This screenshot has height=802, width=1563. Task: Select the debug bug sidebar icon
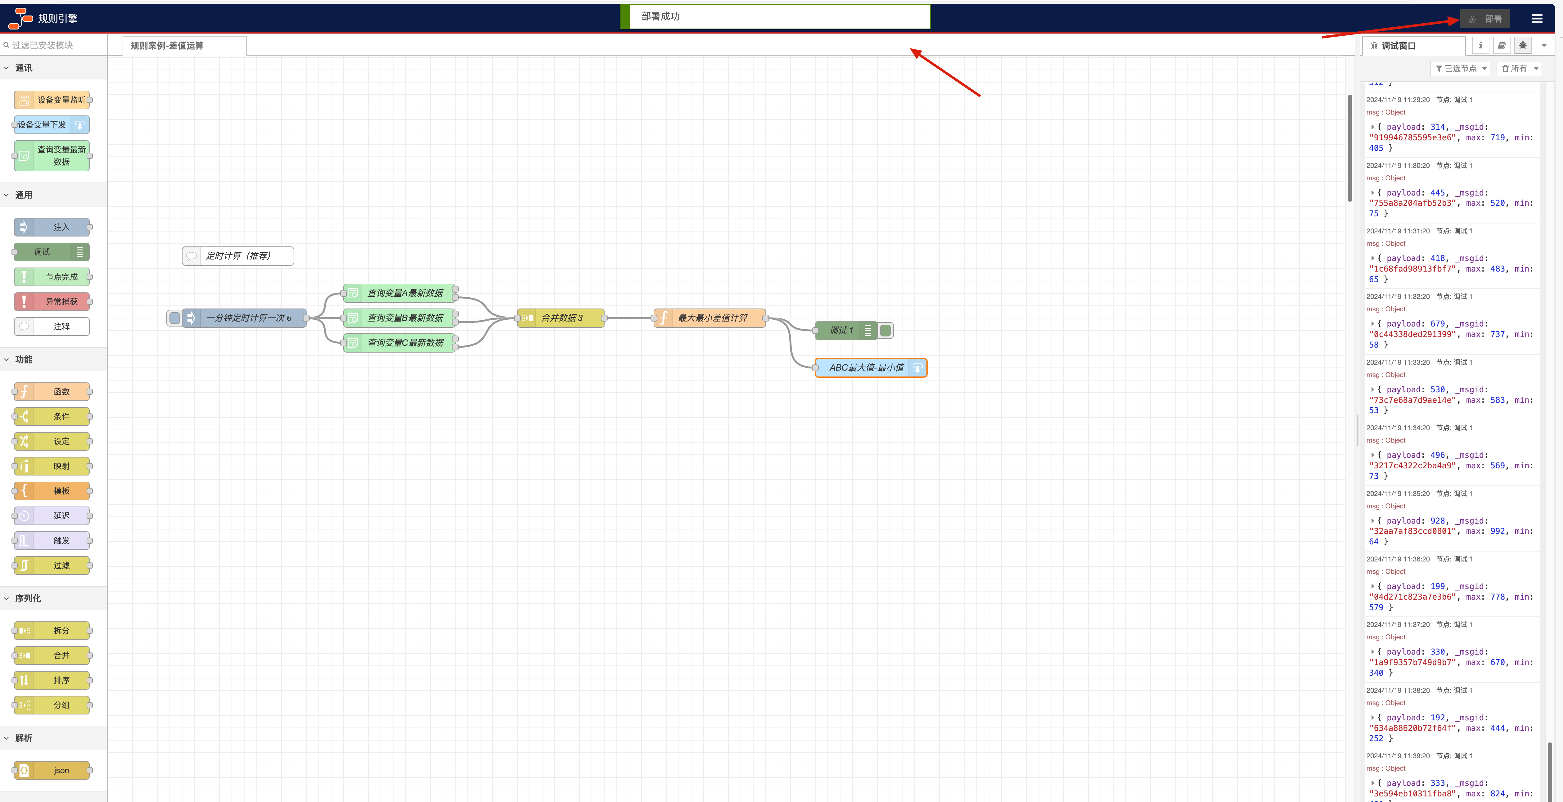click(x=1523, y=46)
